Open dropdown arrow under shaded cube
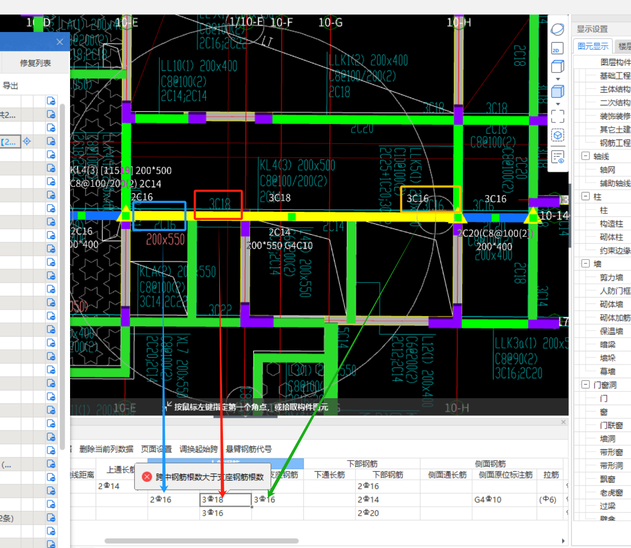This screenshot has height=548, width=631. click(558, 104)
